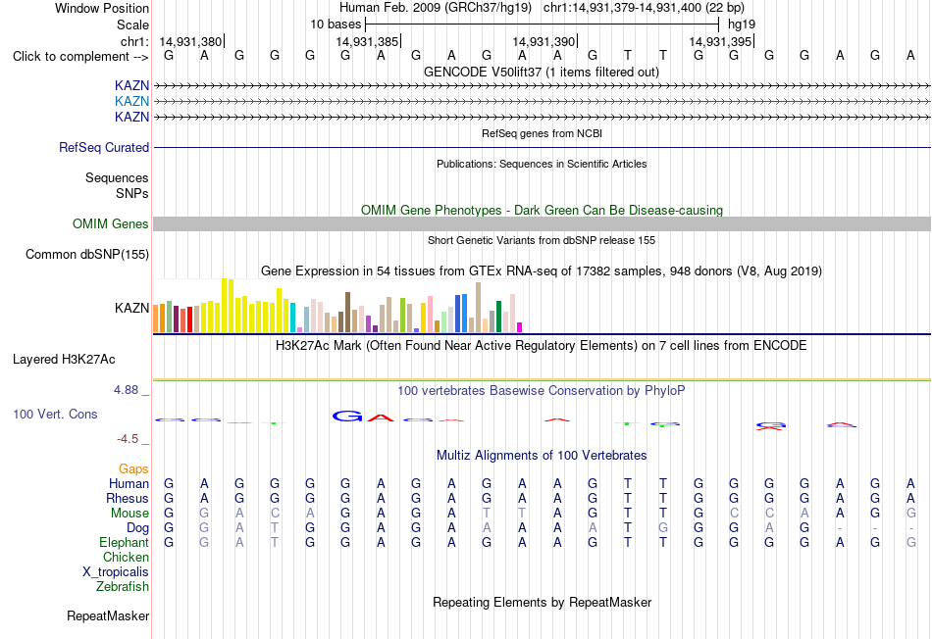The image size is (932, 639).
Task: Click the 'Click to complement -->' label
Action: pyautogui.click(x=80, y=57)
